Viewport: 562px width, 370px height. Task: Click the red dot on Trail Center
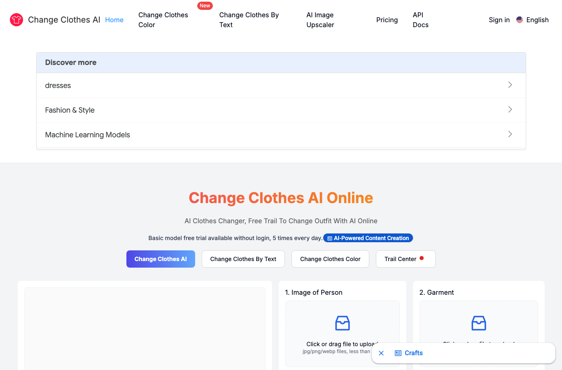point(422,258)
